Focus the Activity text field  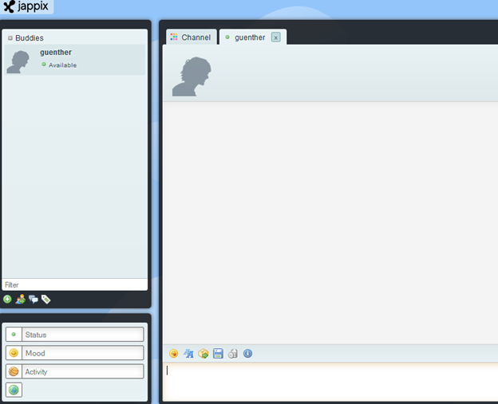tap(83, 371)
